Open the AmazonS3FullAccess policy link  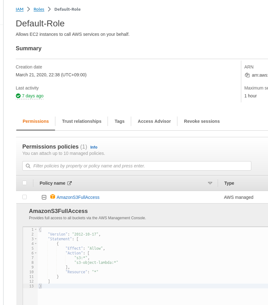(78, 197)
